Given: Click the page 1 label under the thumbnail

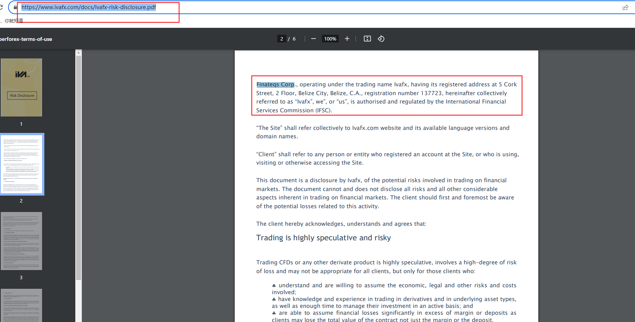Looking at the screenshot, I should 21,124.
